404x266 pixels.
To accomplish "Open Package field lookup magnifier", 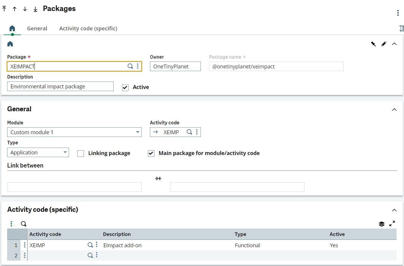I will 130,66.
